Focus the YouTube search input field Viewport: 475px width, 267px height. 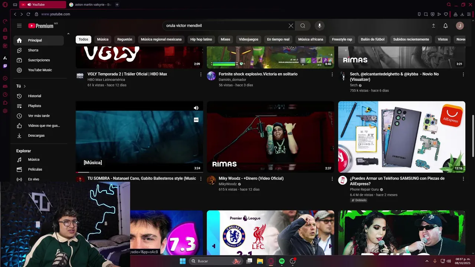(225, 26)
